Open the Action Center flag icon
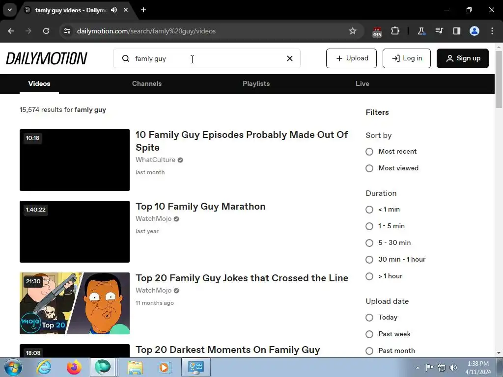503x377 pixels. [429, 368]
